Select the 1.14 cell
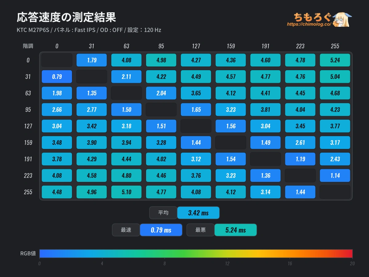This screenshot has height=277, width=369. tap(335, 175)
